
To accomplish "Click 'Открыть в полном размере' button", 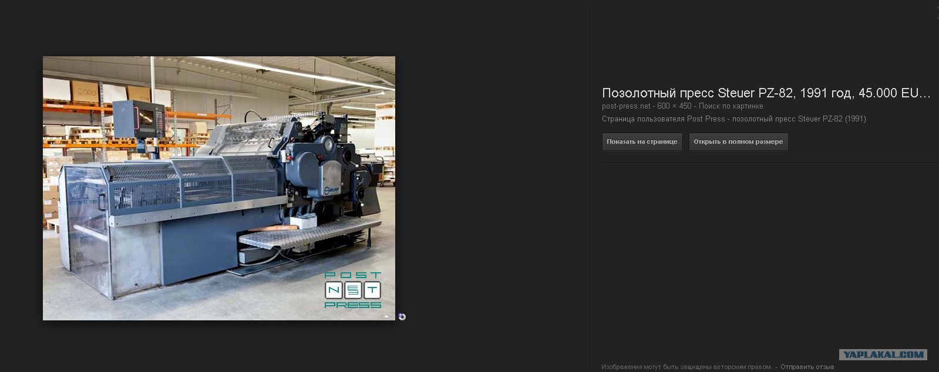I will (738, 142).
